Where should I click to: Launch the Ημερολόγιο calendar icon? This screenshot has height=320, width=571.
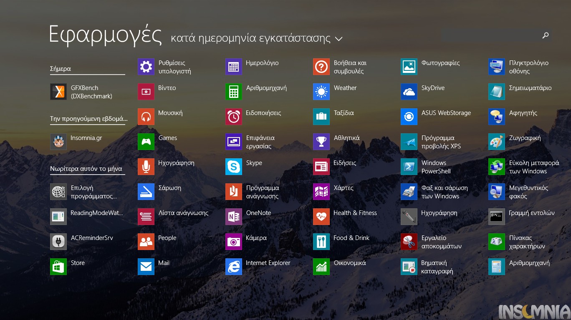click(x=234, y=67)
